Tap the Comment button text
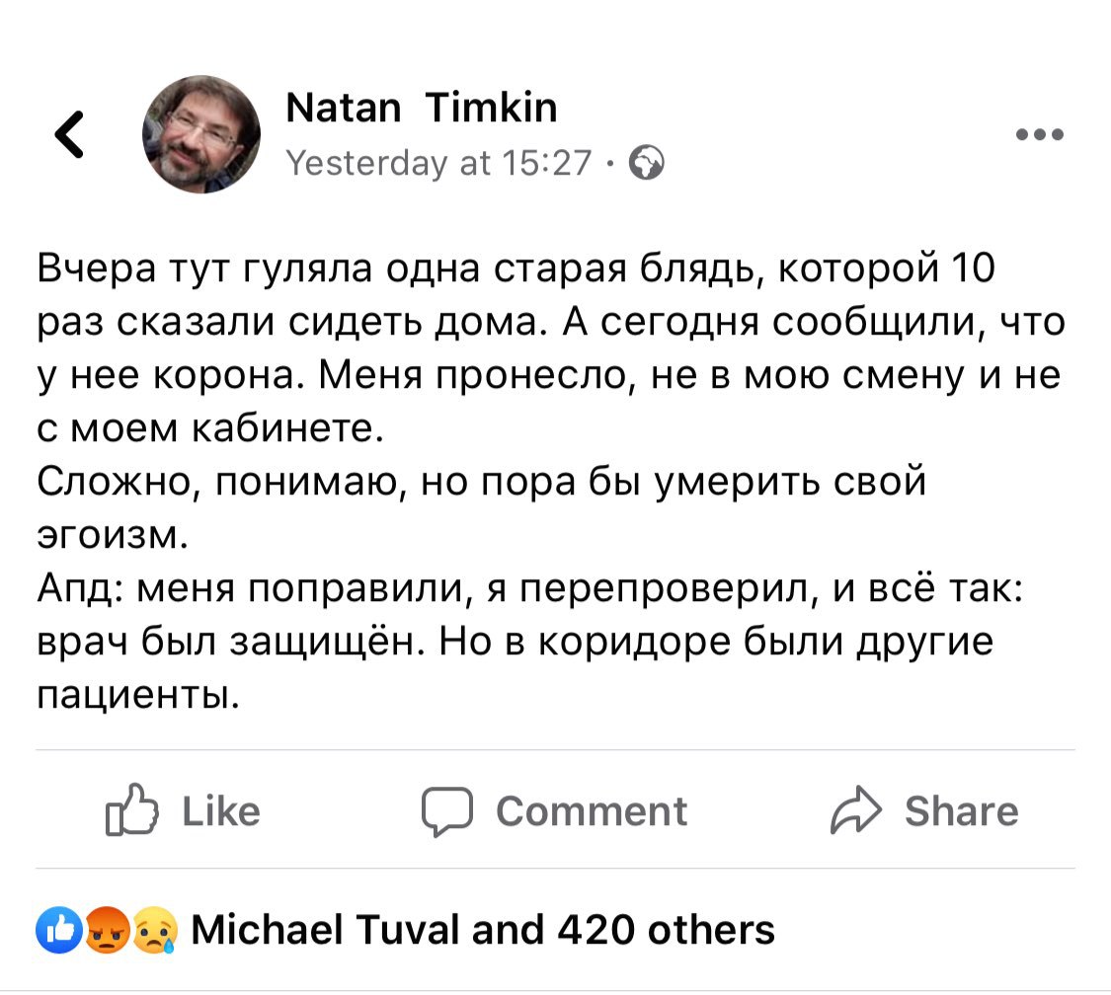The image size is (1111, 995). tap(592, 810)
